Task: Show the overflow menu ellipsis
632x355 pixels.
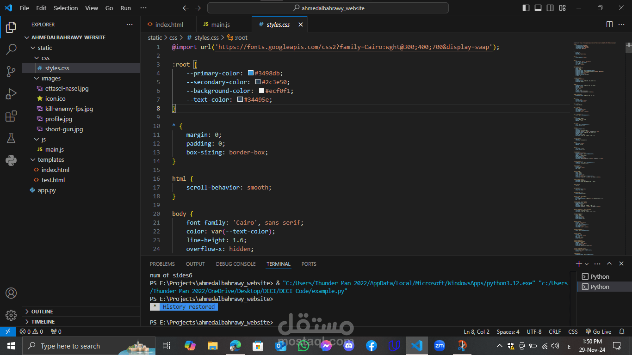Action: pyautogui.click(x=143, y=8)
